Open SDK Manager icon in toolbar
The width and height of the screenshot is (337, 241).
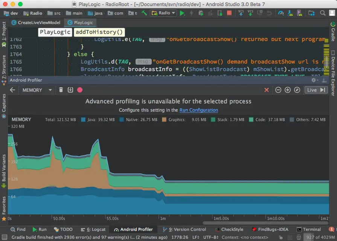tap(290, 13)
